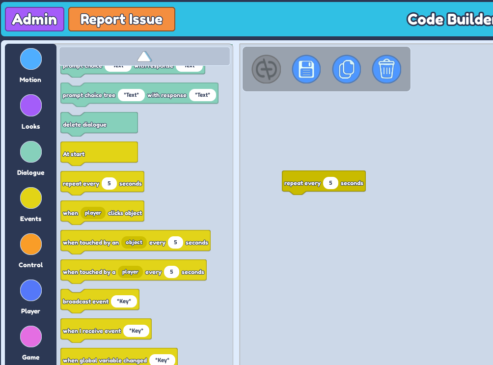493x365 pixels.
Task: Open the Dialogue block category
Action: click(30, 152)
